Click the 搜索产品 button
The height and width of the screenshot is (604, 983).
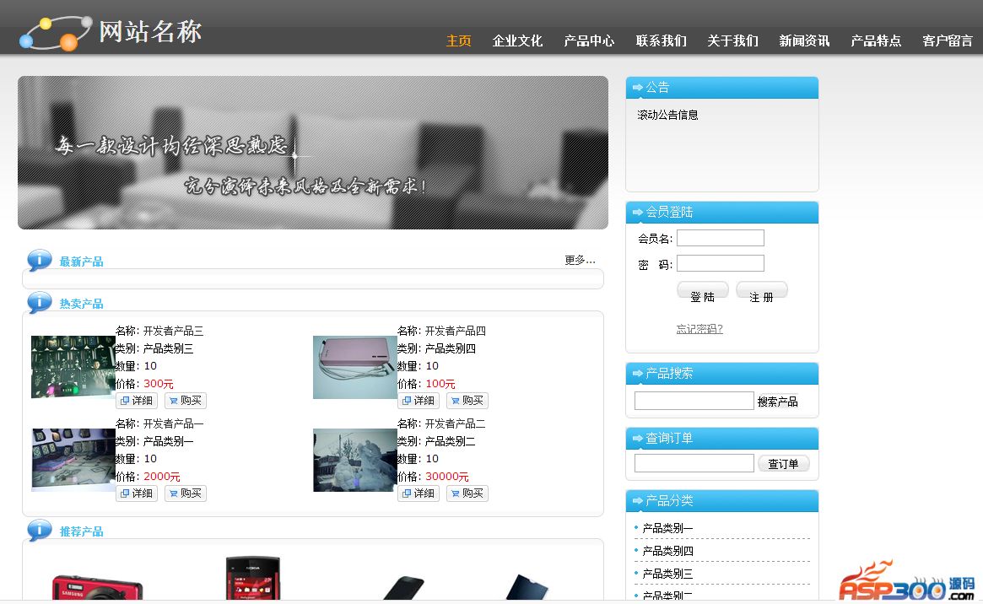coord(777,402)
